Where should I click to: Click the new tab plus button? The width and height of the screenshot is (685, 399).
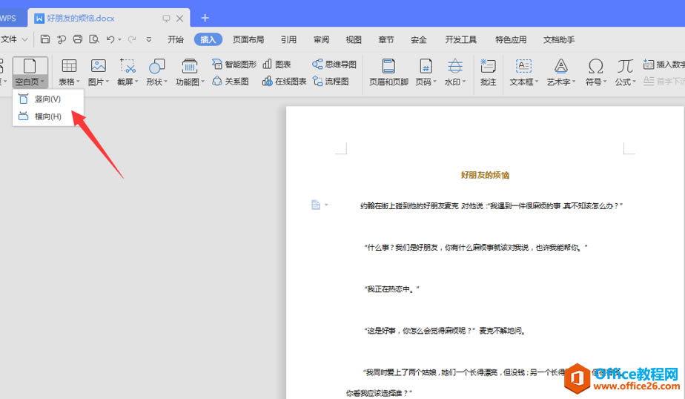[x=205, y=18]
